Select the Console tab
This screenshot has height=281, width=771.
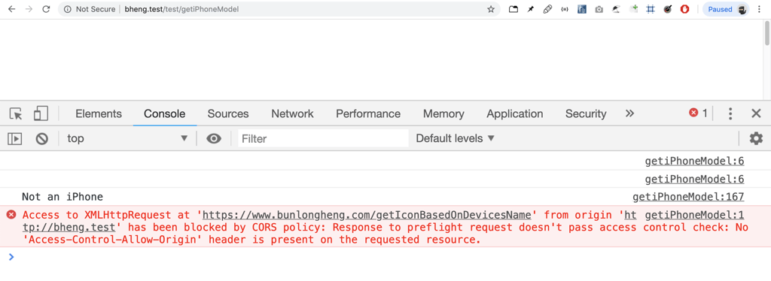tap(165, 113)
